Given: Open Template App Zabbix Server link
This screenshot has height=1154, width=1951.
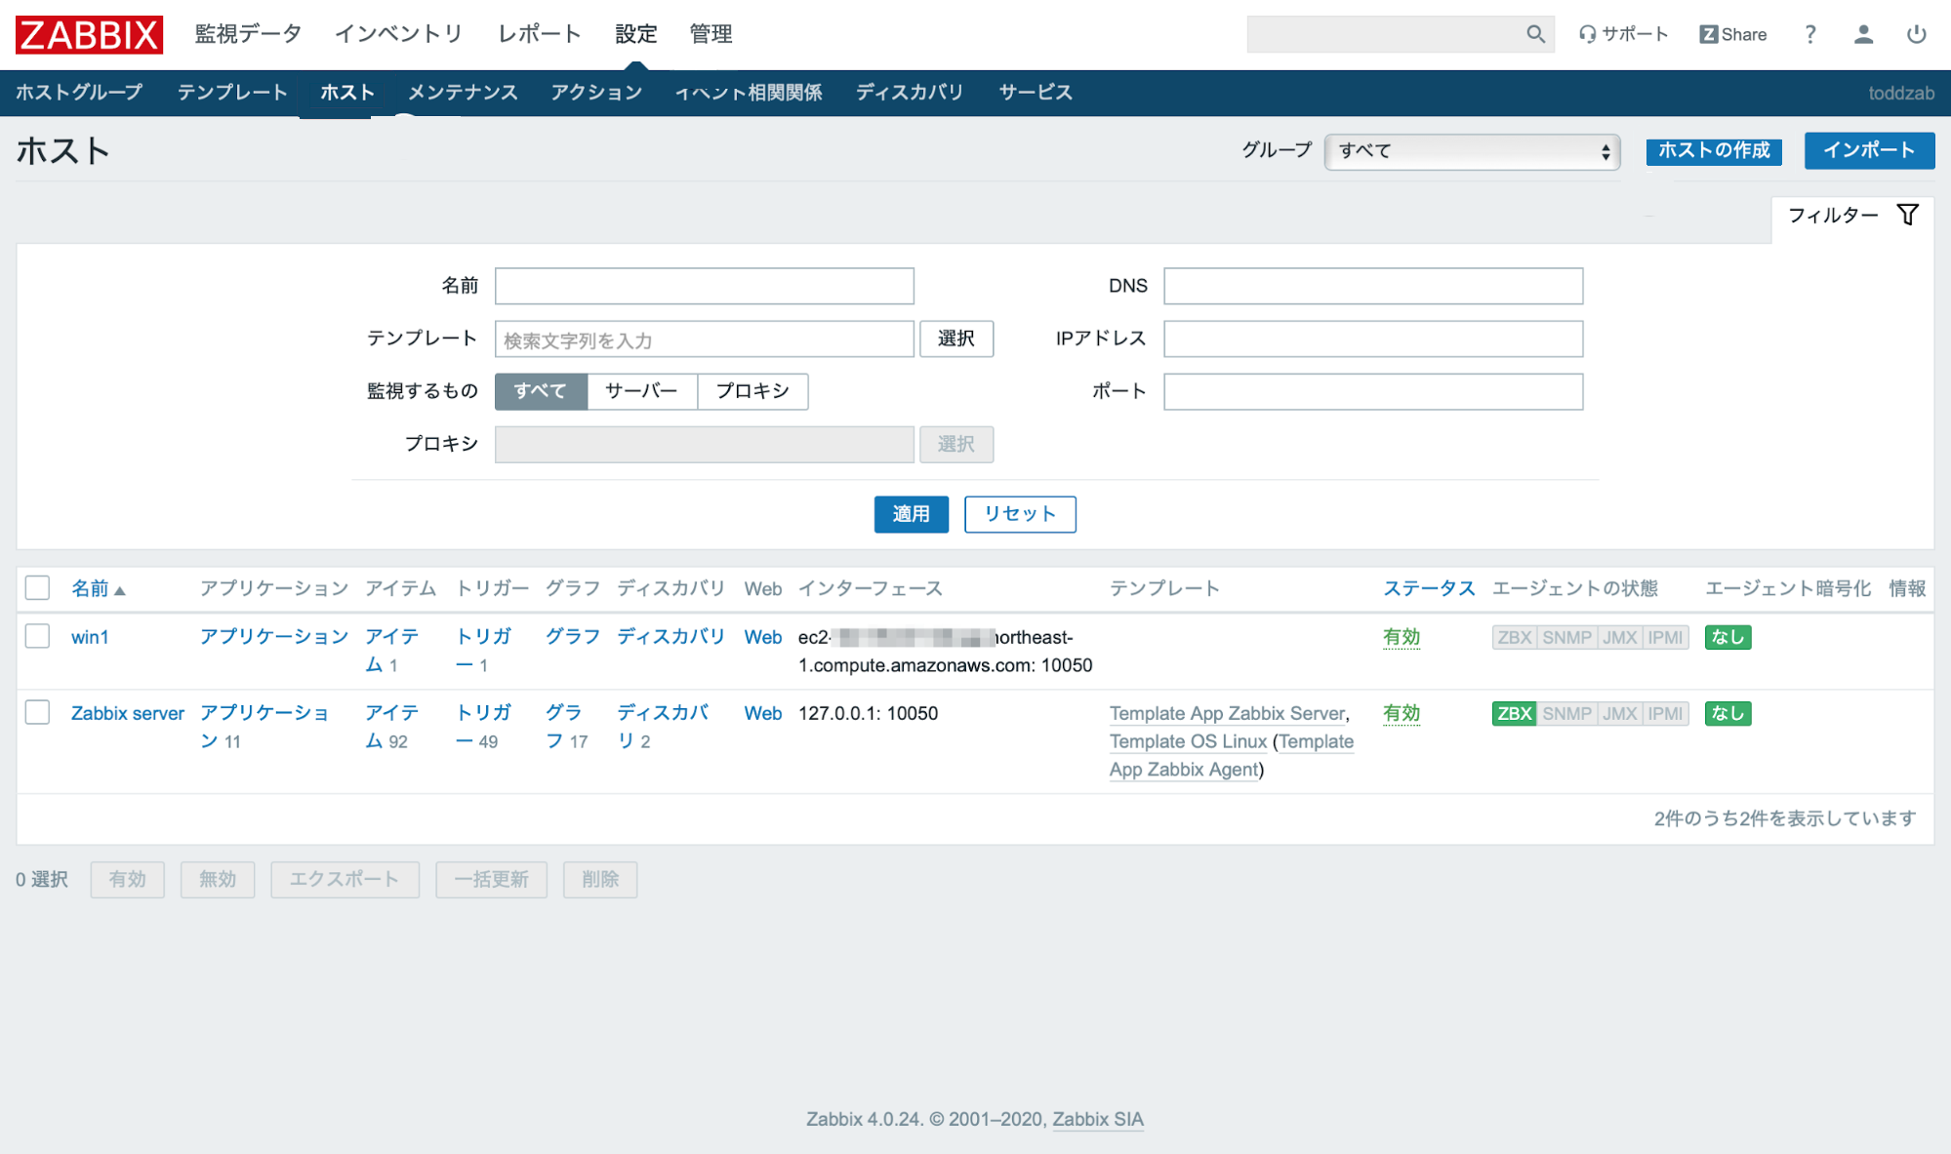Looking at the screenshot, I should pos(1227,713).
